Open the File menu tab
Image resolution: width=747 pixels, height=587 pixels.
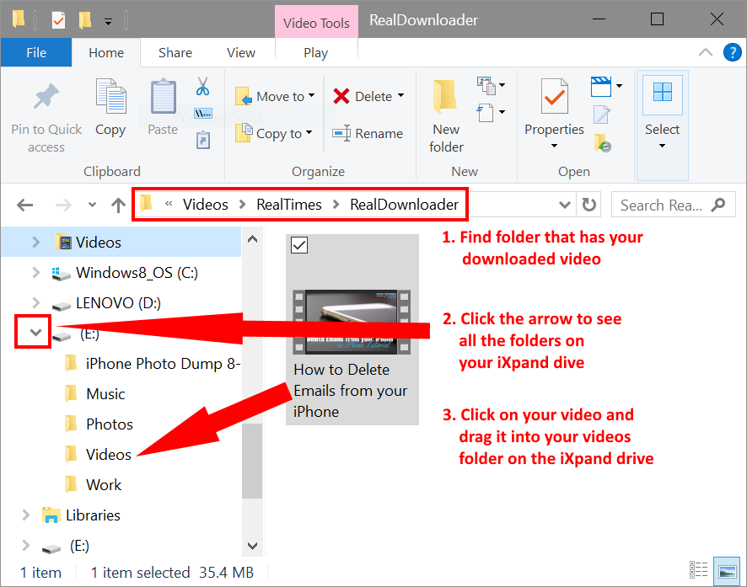36,52
